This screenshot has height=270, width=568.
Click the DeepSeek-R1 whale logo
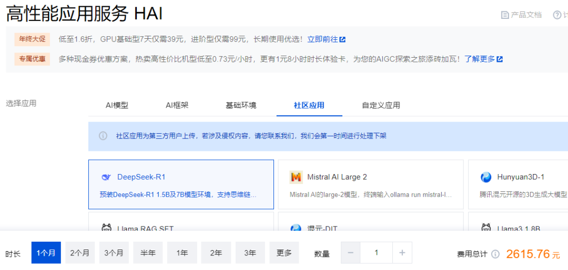[106, 177]
